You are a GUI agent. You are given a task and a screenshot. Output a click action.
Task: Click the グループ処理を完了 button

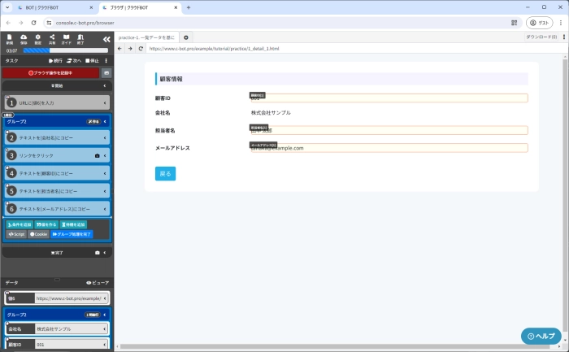coord(72,234)
